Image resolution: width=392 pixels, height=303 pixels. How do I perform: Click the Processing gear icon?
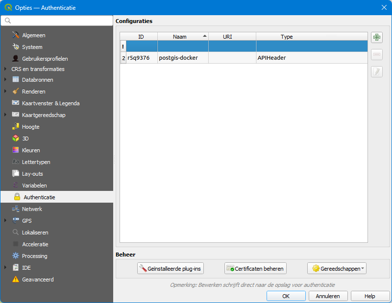coord(16,256)
